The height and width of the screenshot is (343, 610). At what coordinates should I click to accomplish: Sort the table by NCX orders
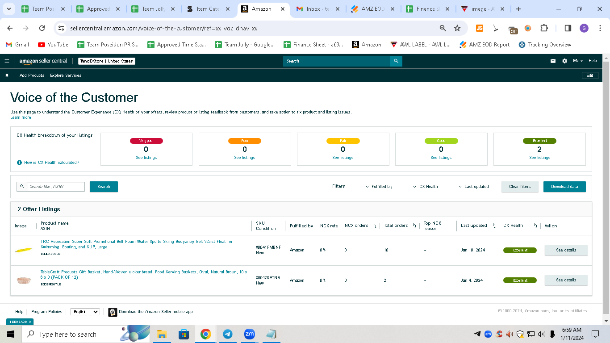click(x=375, y=226)
